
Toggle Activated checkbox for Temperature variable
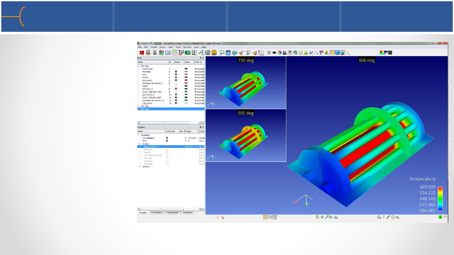[x=167, y=146]
